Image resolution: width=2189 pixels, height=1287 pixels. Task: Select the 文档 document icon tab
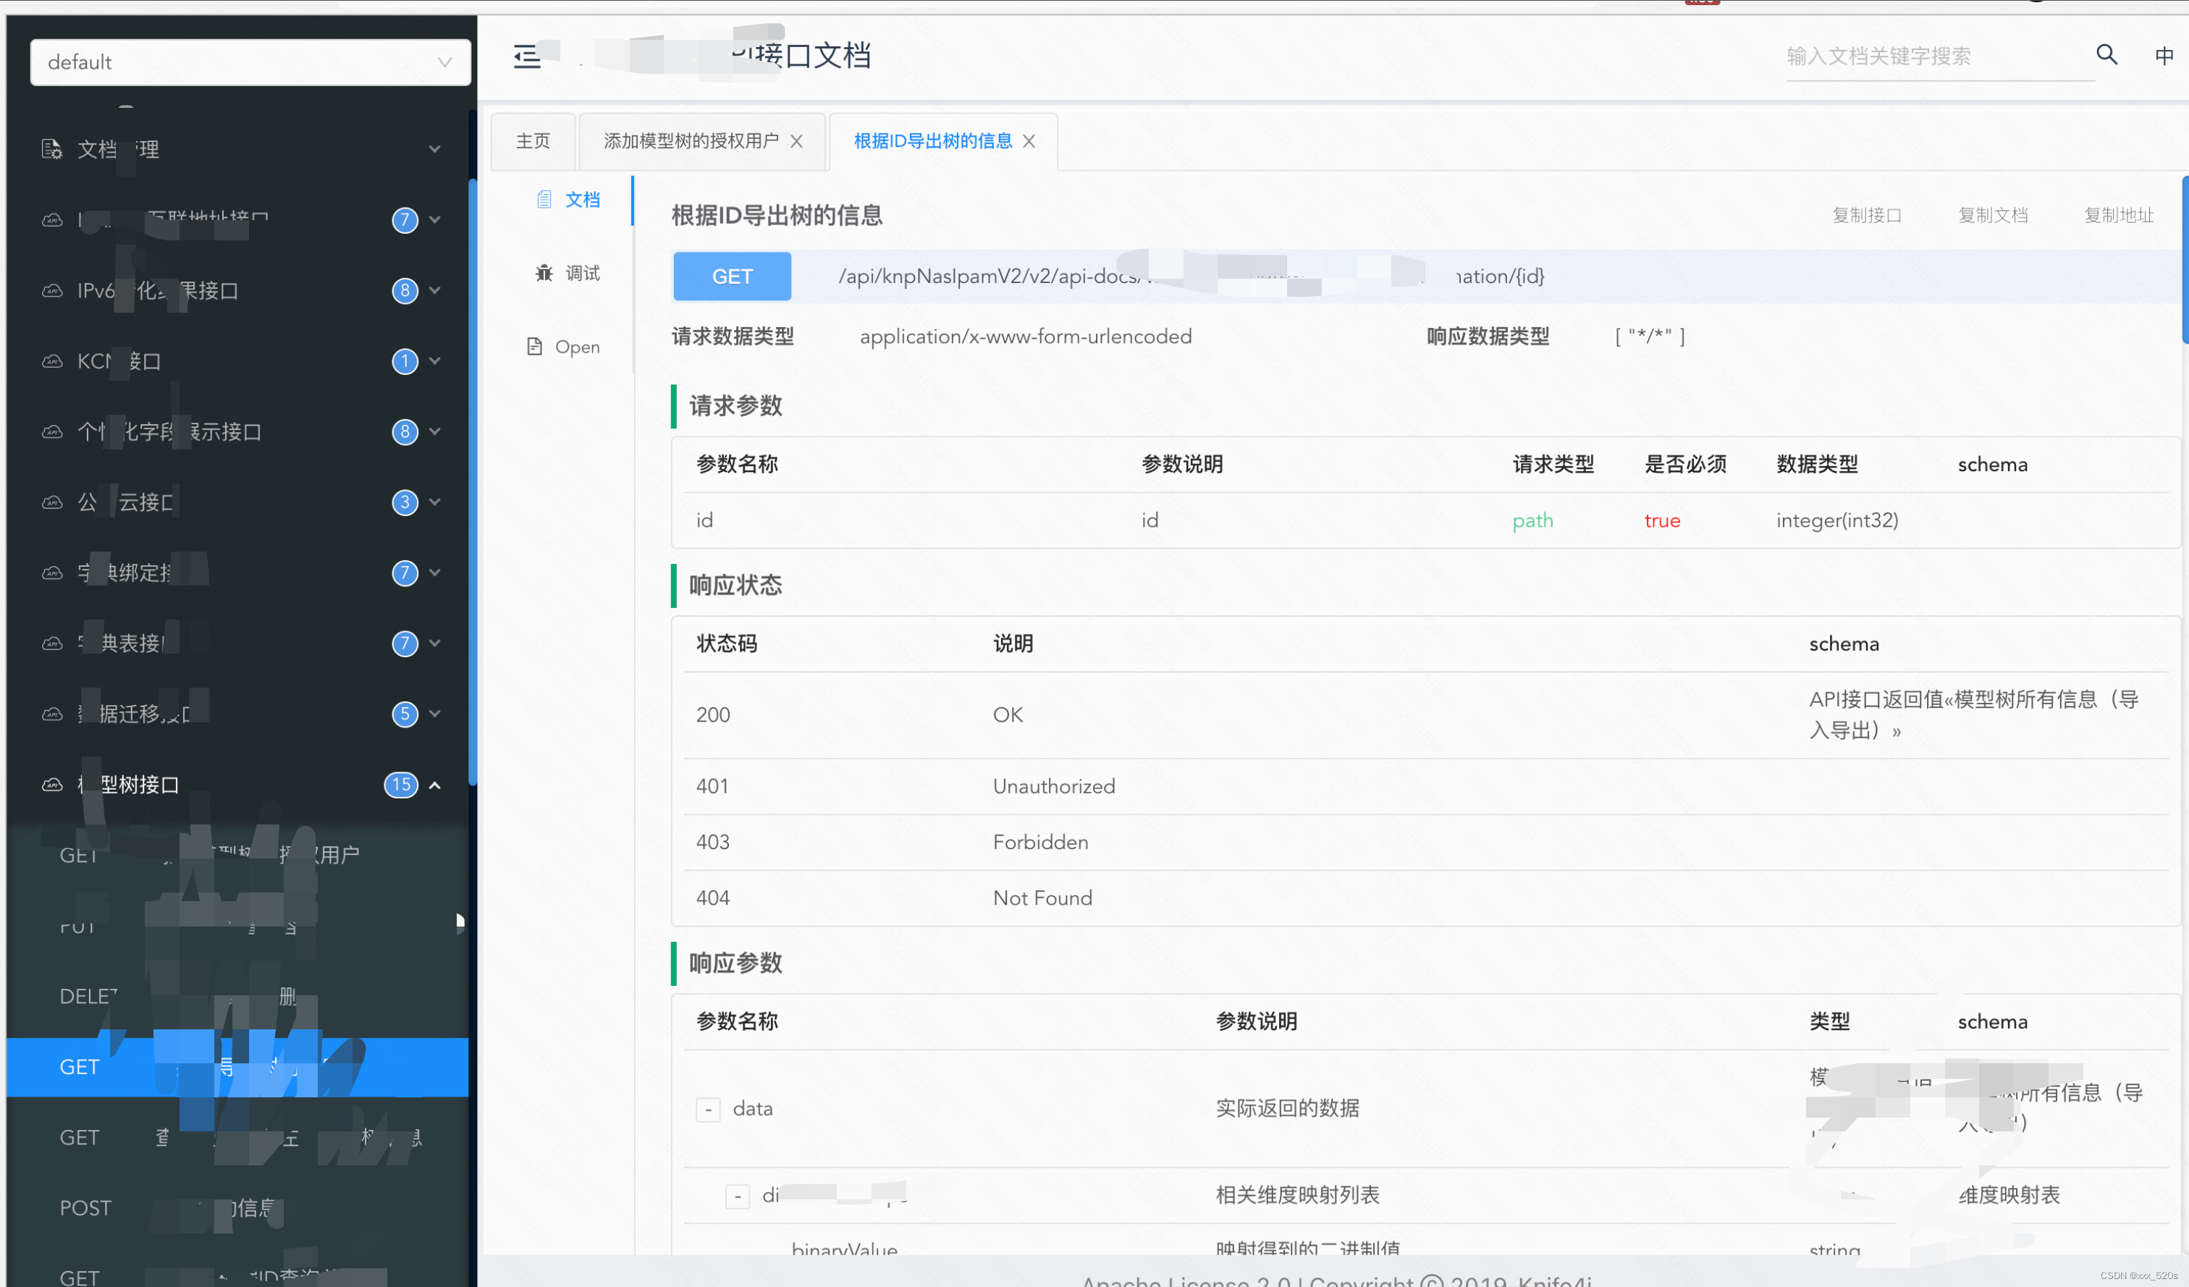tap(544, 200)
